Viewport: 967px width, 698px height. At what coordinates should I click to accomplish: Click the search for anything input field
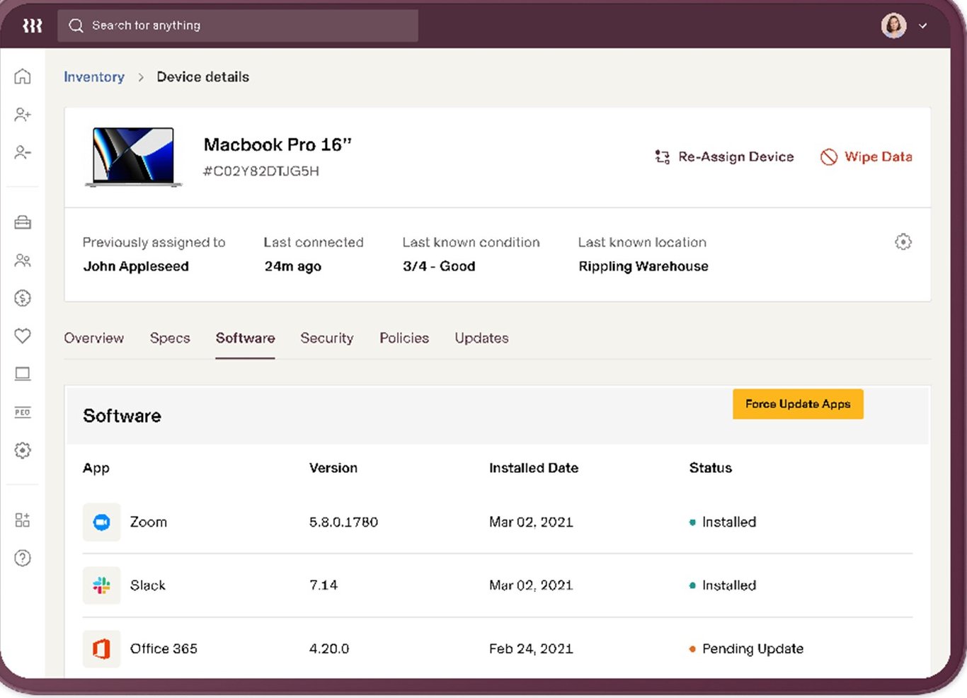237,25
